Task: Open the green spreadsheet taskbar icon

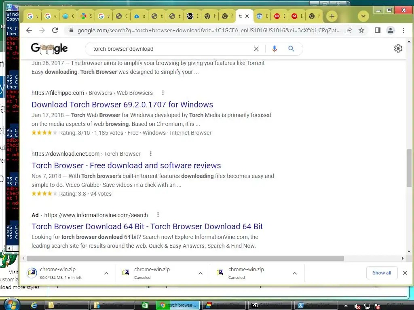Action: [145, 305]
